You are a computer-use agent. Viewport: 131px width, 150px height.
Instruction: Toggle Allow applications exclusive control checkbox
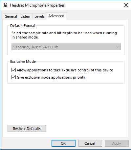tap(13, 70)
